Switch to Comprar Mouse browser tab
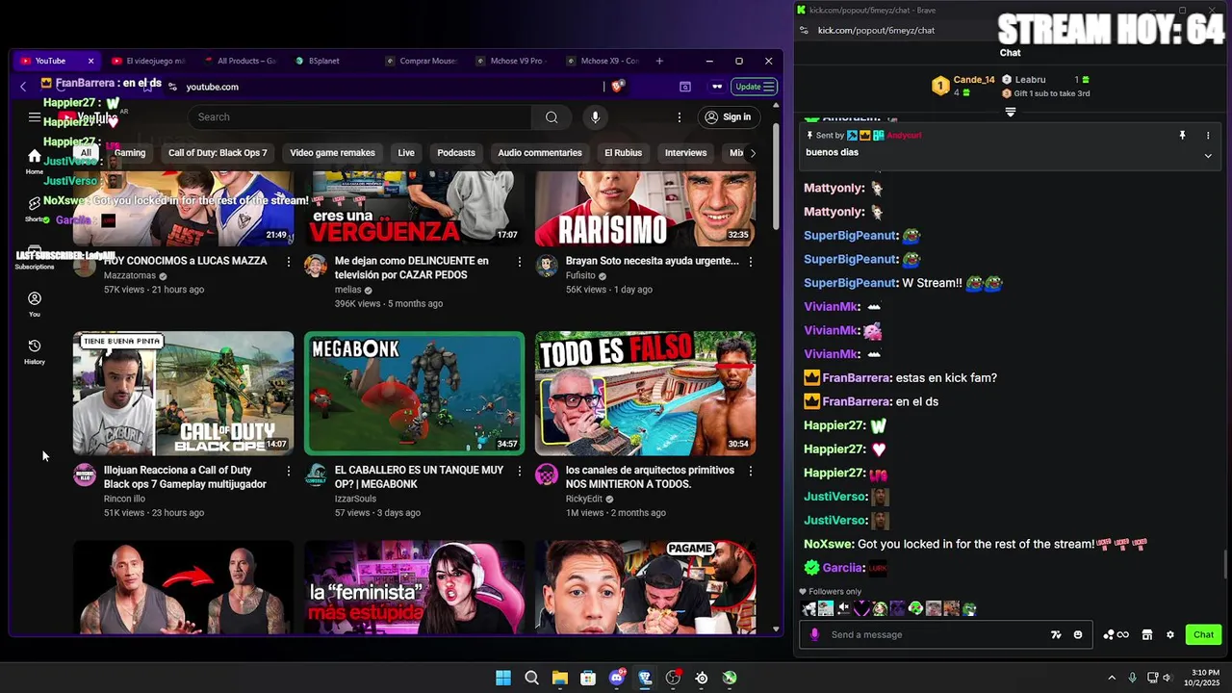This screenshot has width=1232, height=693. pos(422,61)
